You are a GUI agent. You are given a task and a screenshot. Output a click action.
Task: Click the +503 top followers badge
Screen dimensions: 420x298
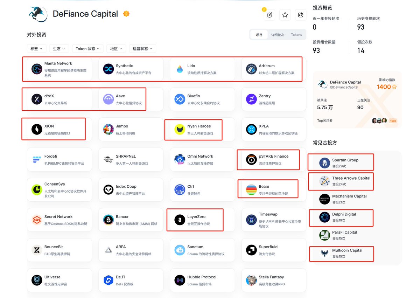(393, 121)
